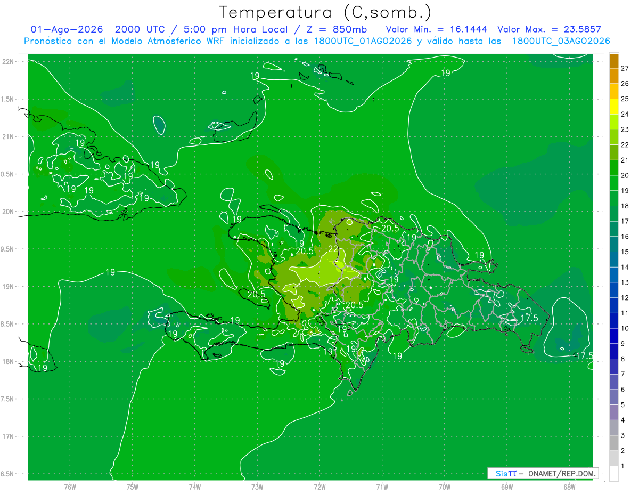639x494 pixels.
Task: Select the 'Z = 850mb' level text
Action: (335, 29)
